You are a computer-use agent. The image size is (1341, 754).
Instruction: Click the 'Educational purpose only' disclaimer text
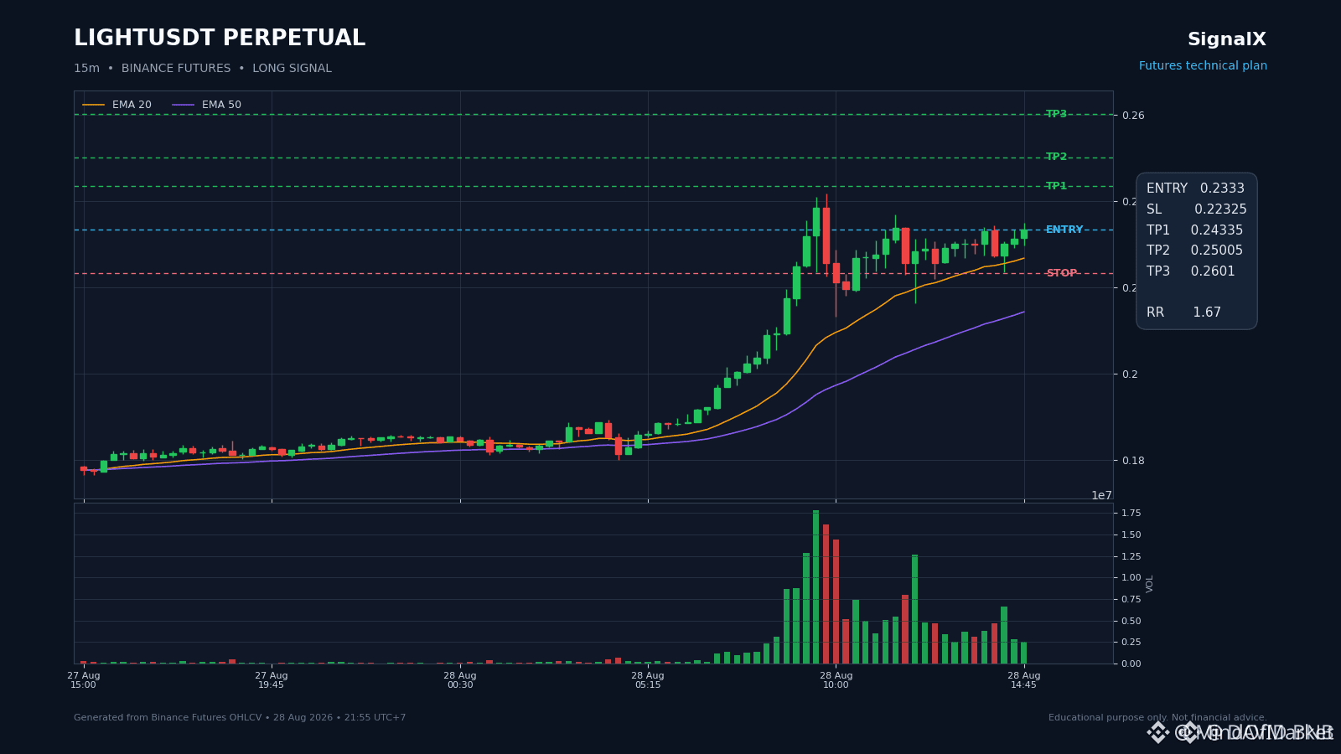click(x=1157, y=718)
